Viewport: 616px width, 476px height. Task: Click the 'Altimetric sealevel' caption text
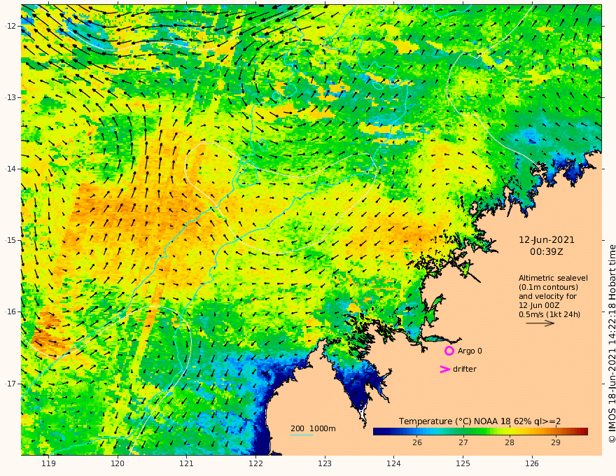(553, 278)
